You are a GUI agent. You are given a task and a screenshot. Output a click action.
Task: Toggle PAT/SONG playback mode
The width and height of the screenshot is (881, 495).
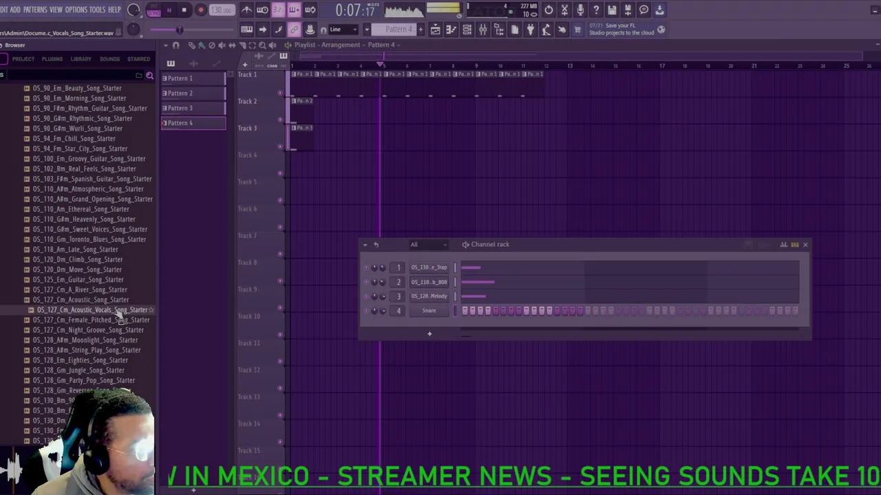pos(153,11)
